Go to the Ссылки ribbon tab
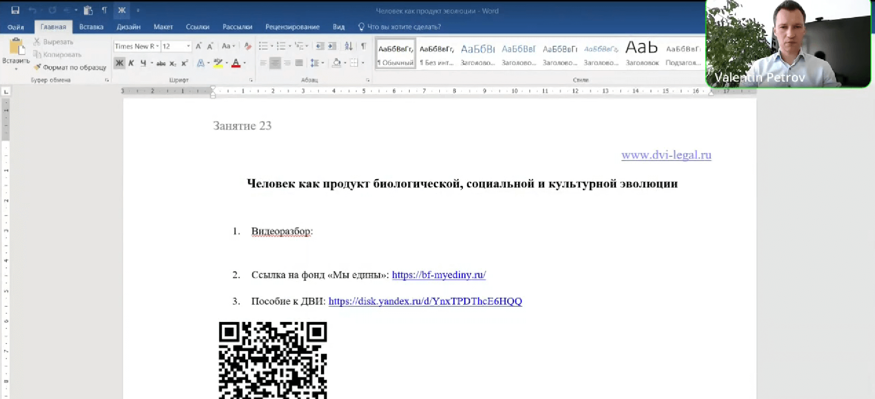The height and width of the screenshot is (399, 875). 198,27
